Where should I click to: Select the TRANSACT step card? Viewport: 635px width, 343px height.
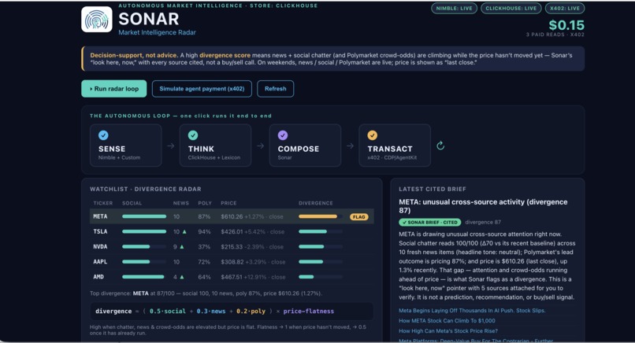click(x=395, y=146)
